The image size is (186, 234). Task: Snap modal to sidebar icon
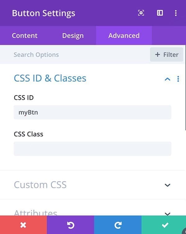pos(160,13)
